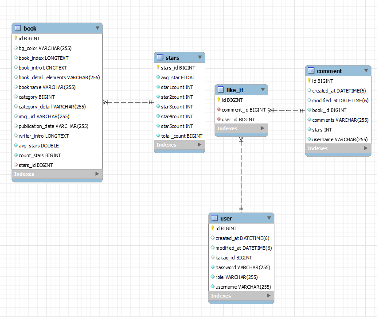Click the comment table icon in header
Viewport: 383px width, 317px height.
pos(311,70)
